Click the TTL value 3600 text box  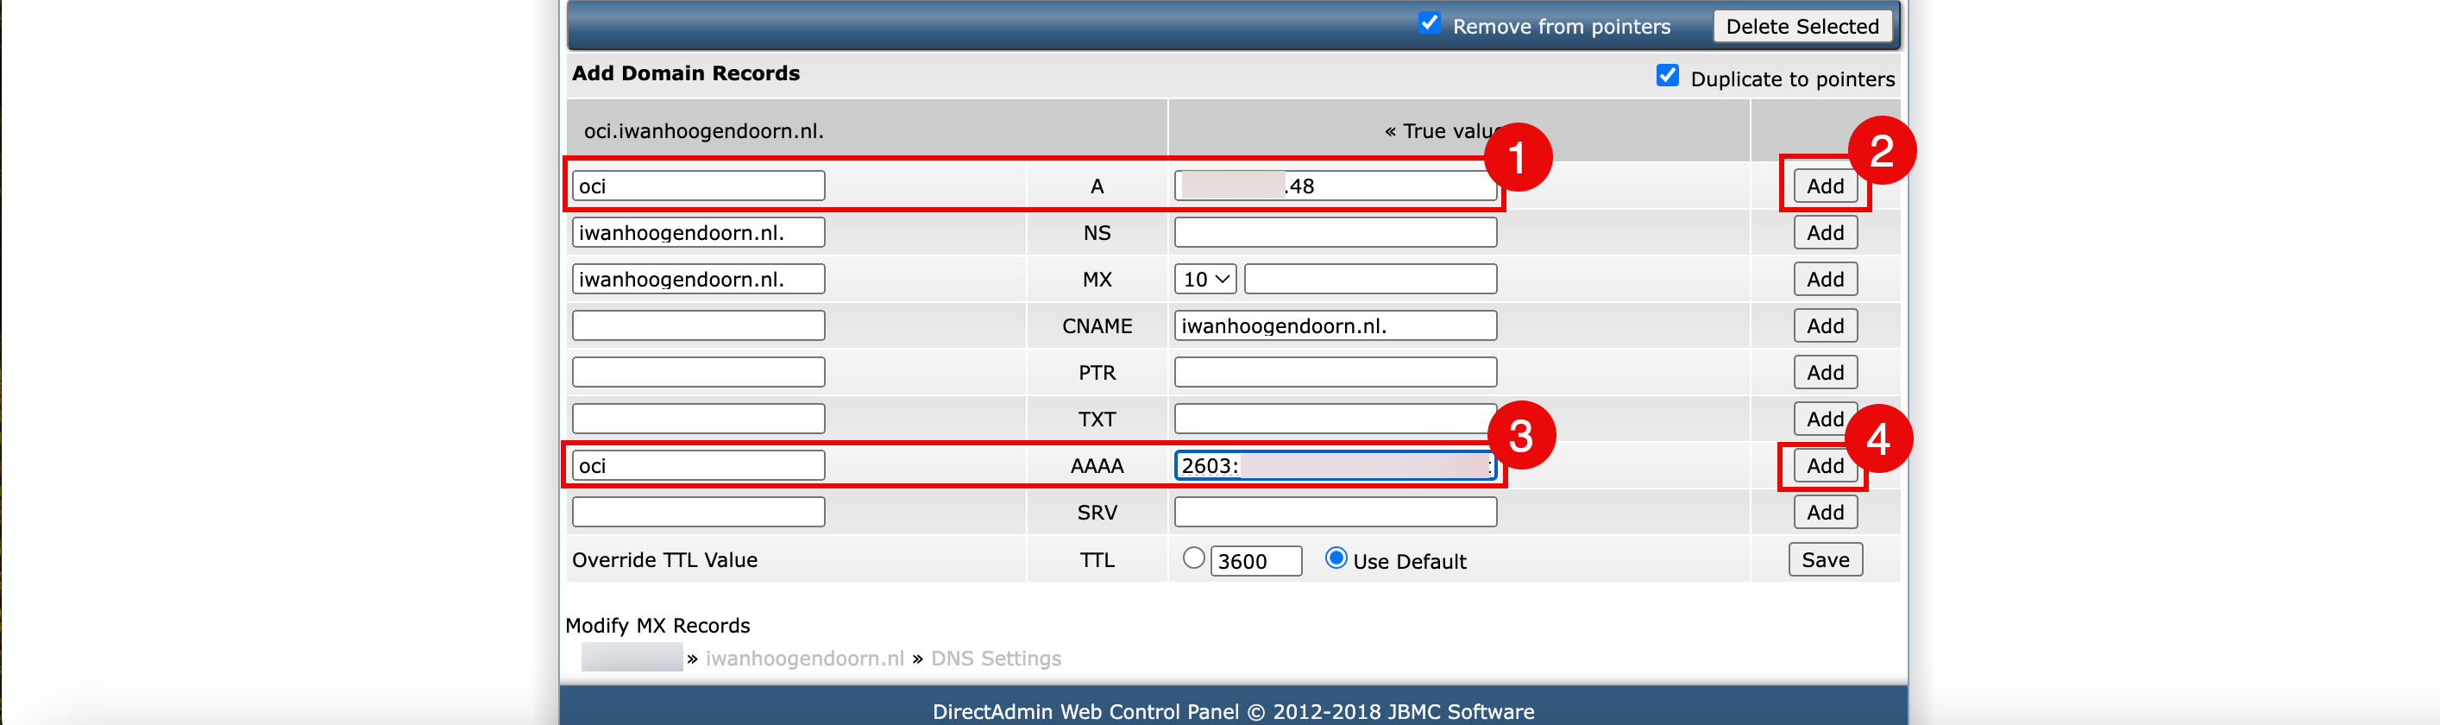tap(1255, 561)
